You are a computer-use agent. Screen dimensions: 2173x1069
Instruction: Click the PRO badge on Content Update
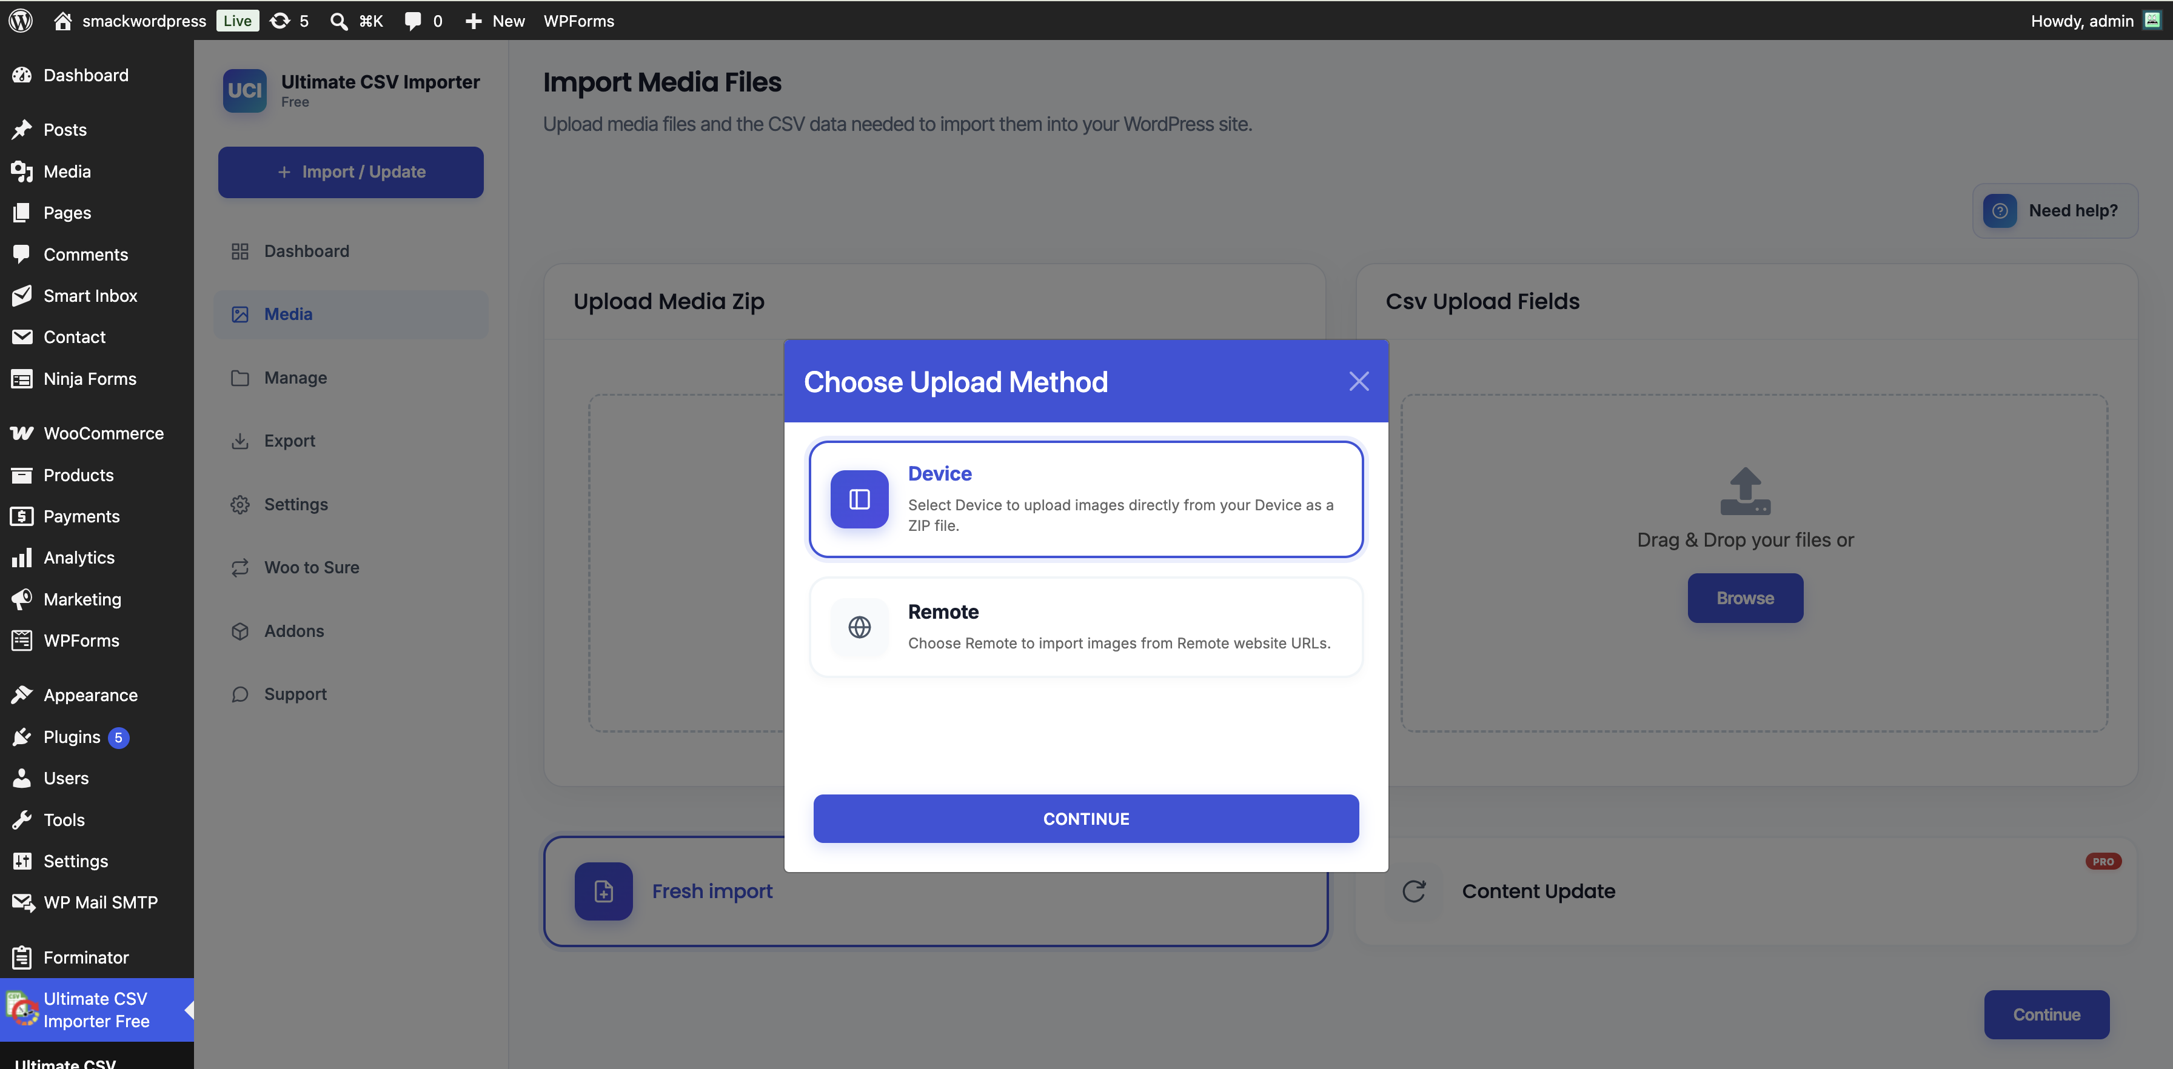2103,862
